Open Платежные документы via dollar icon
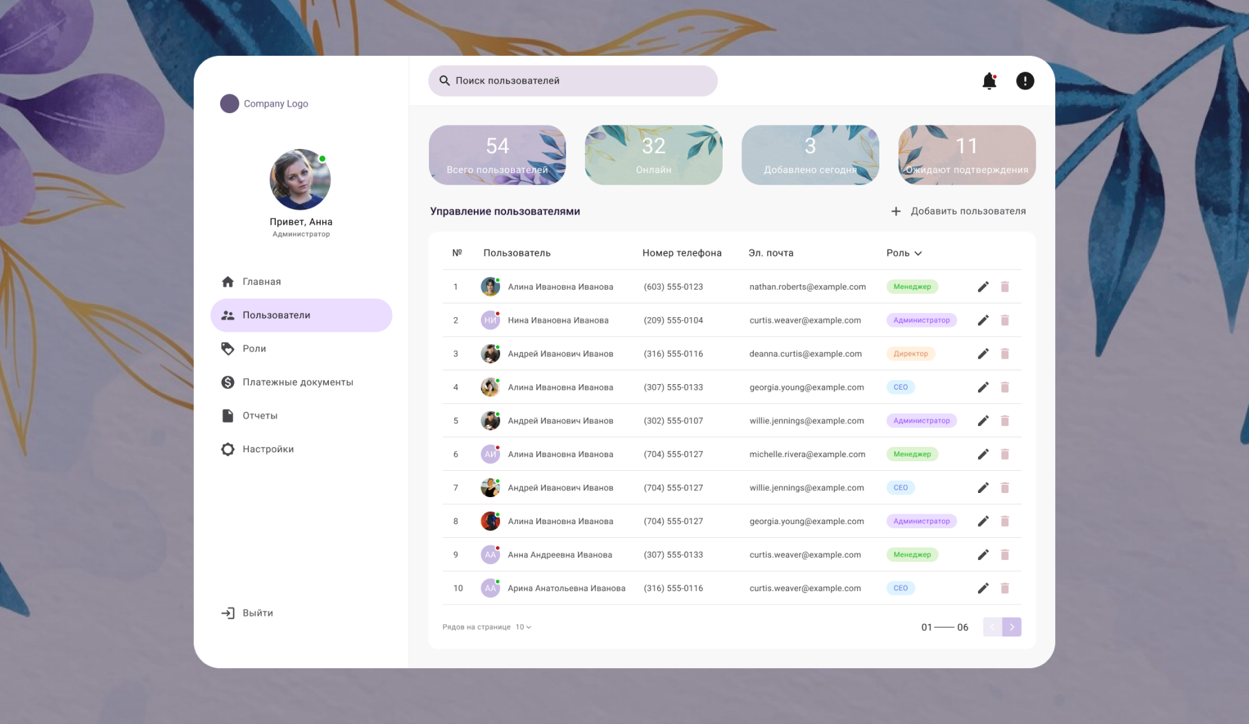1249x724 pixels. (x=228, y=382)
